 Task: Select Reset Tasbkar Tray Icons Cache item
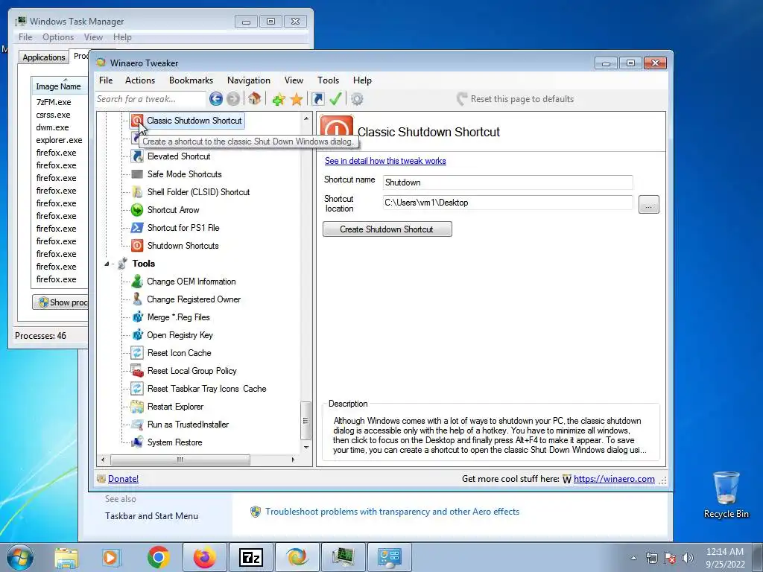point(207,389)
